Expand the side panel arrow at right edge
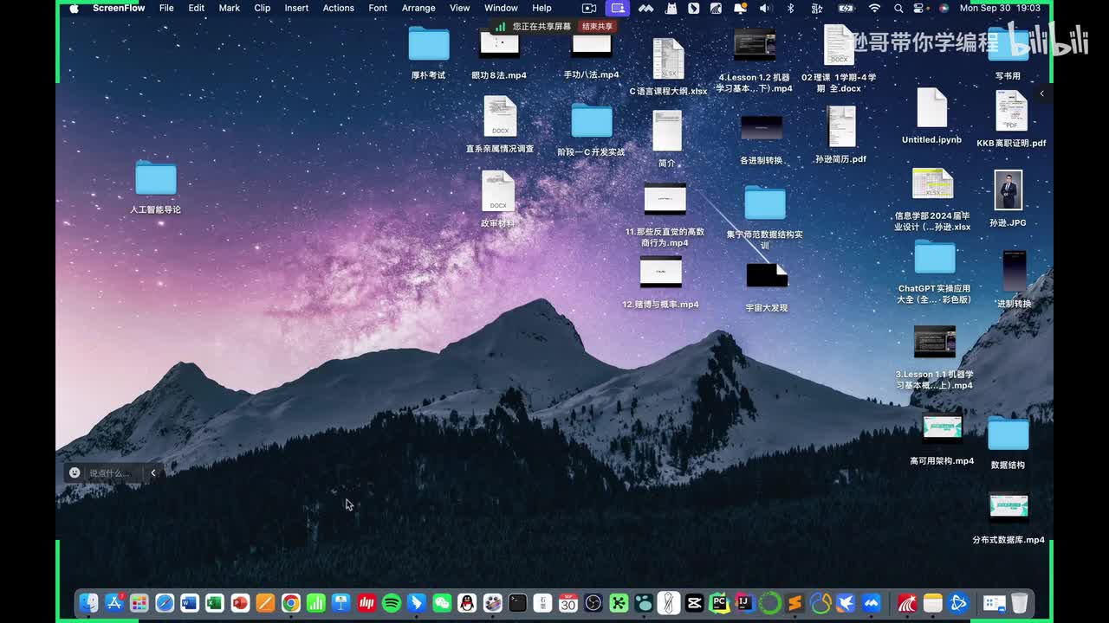Screen dimensions: 1109x623 coord(1042,93)
